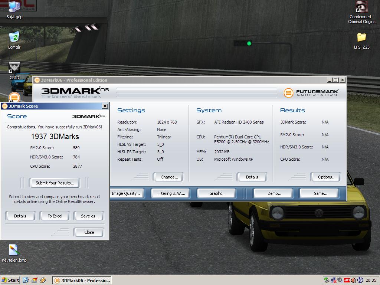
Task: Click the taskbar clock showing 20:35
Action: coord(371,280)
